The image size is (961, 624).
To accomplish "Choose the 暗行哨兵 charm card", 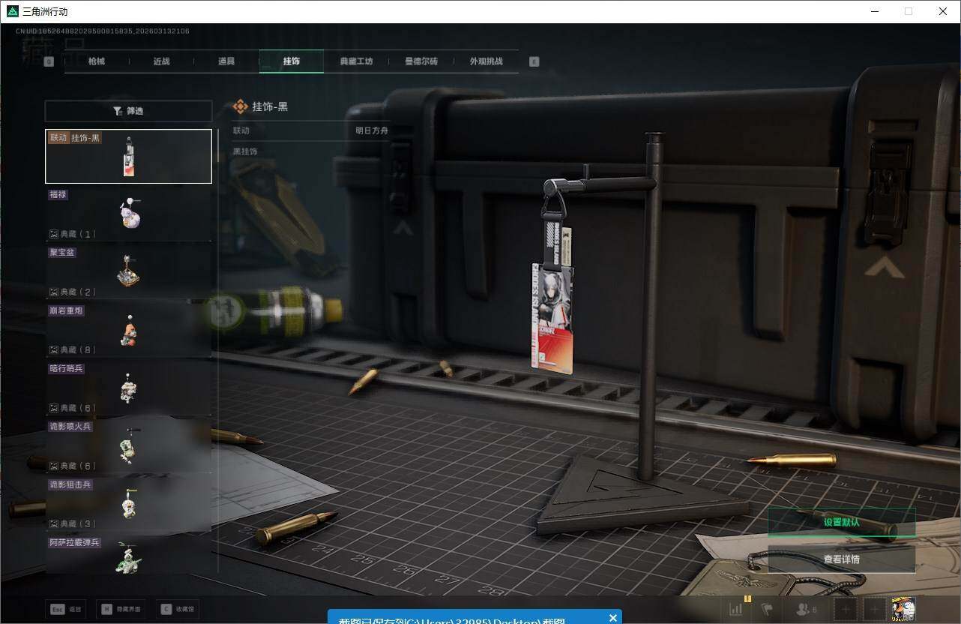I will pyautogui.click(x=128, y=388).
